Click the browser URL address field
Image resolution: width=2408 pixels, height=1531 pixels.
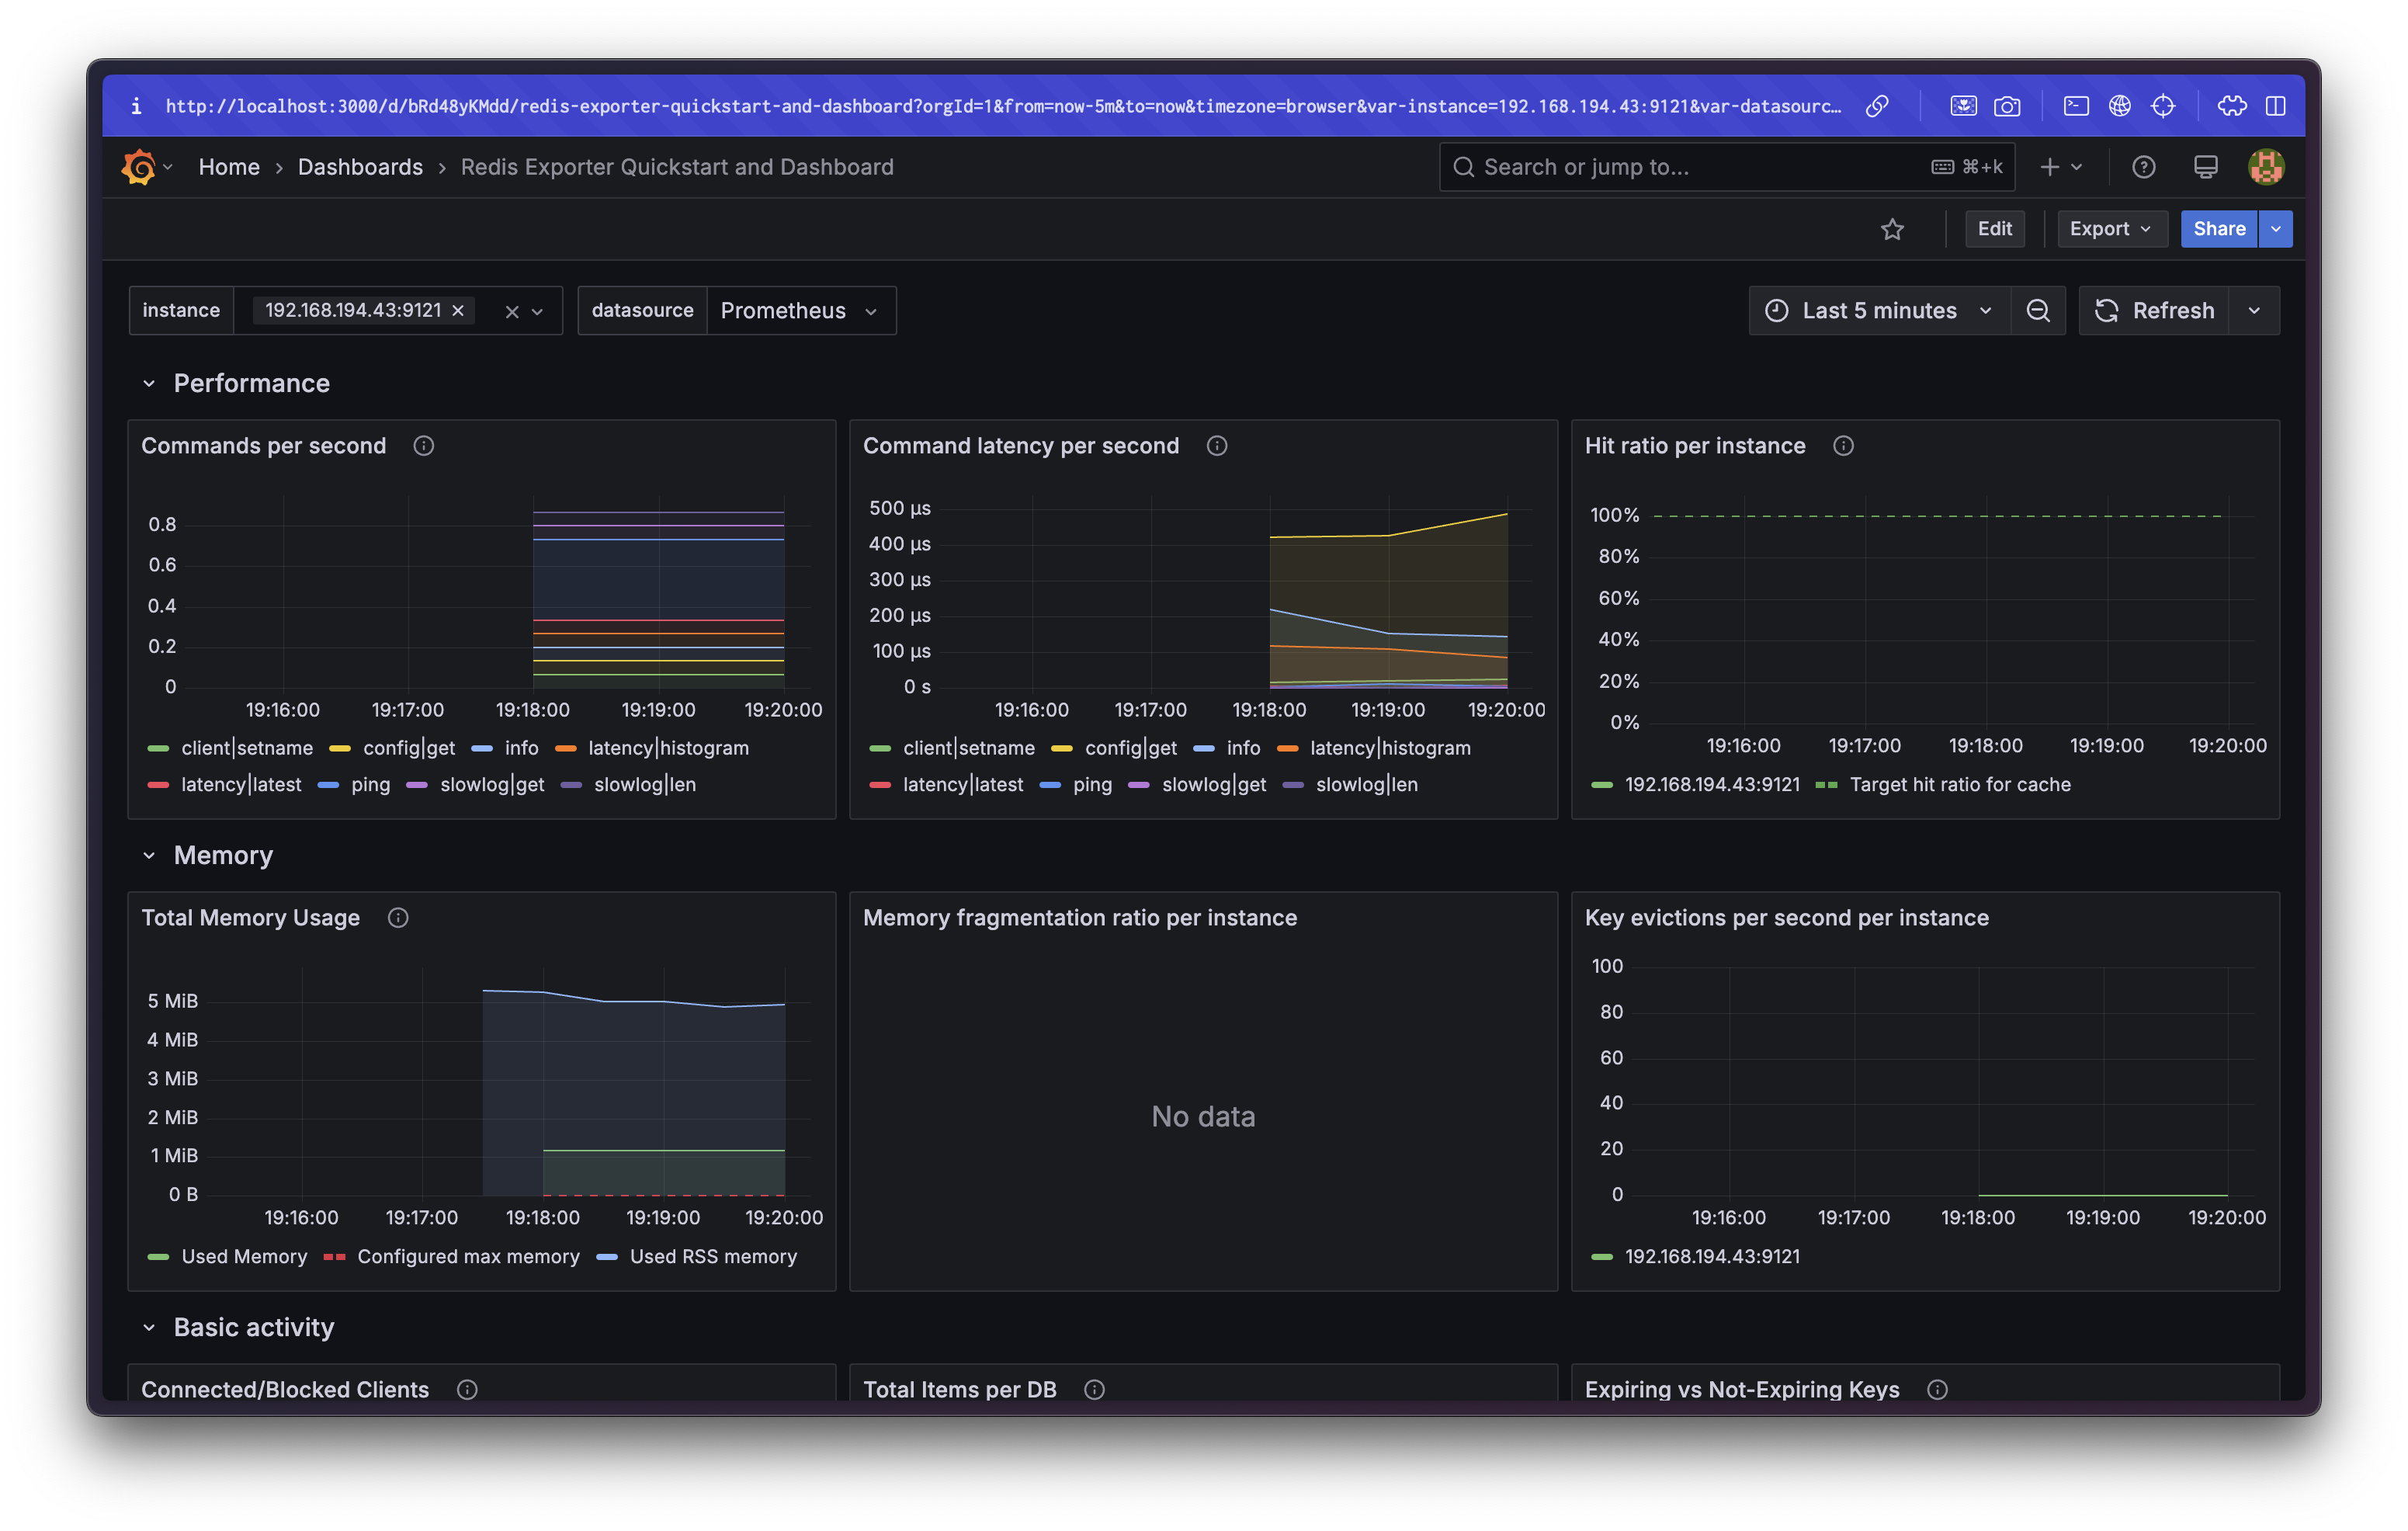(x=1003, y=106)
